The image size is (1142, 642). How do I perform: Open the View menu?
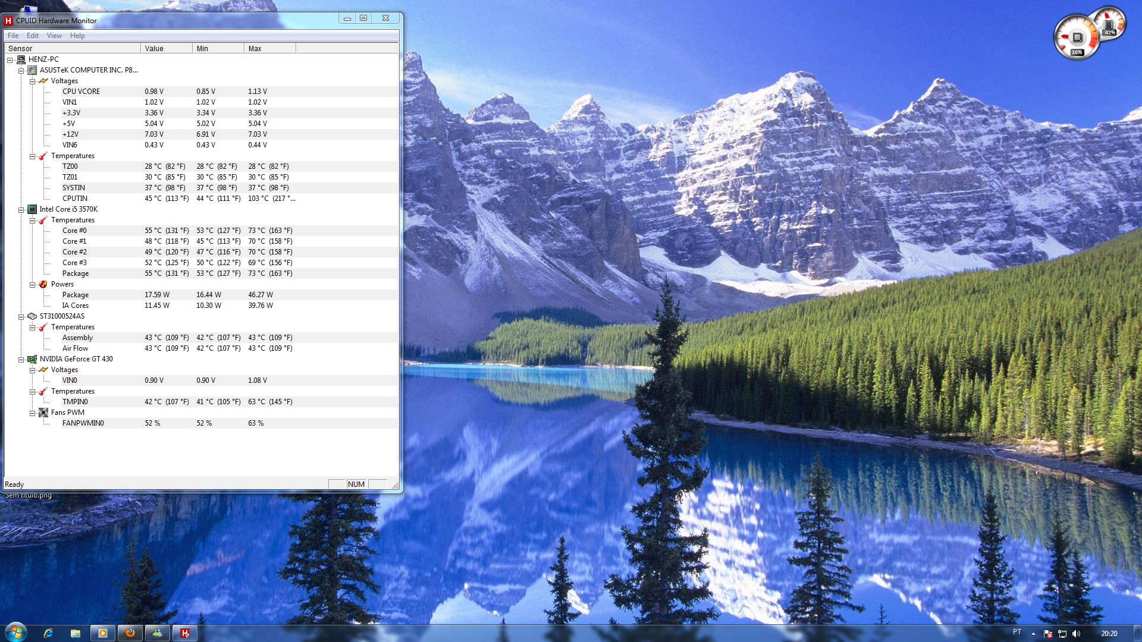(x=54, y=36)
